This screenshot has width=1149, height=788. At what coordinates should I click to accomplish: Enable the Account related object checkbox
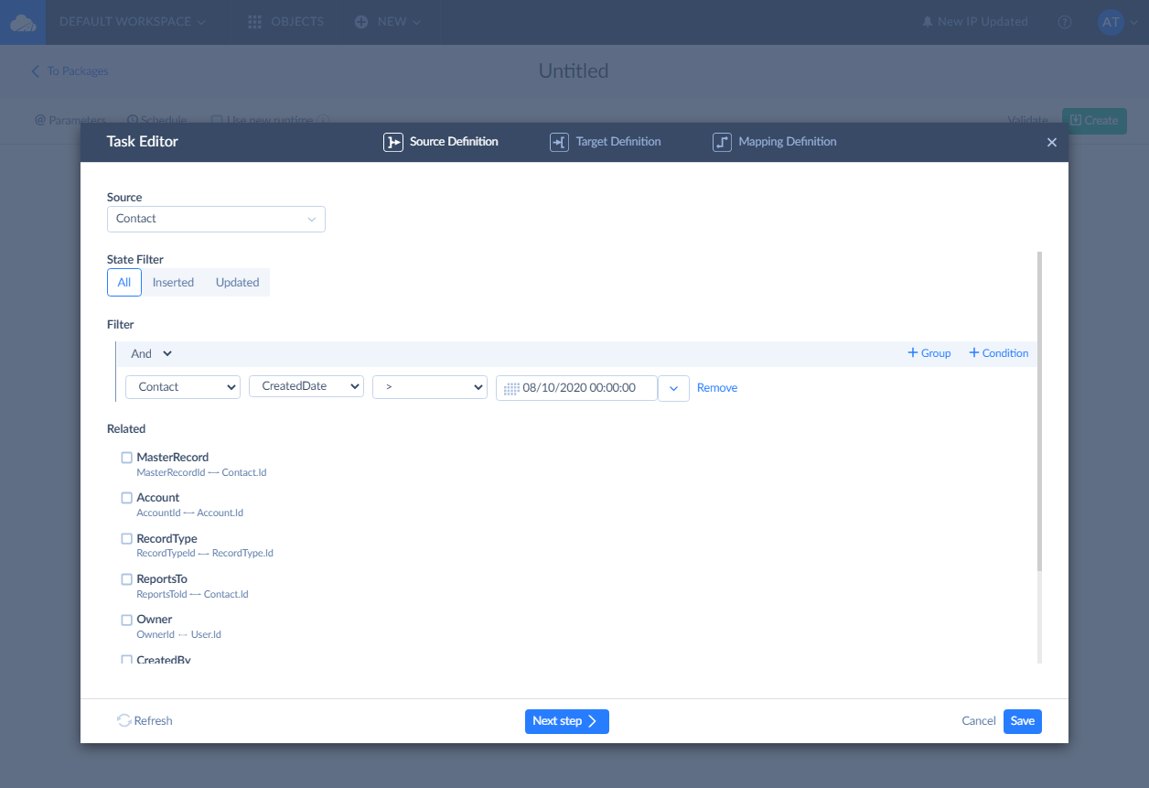click(x=127, y=498)
